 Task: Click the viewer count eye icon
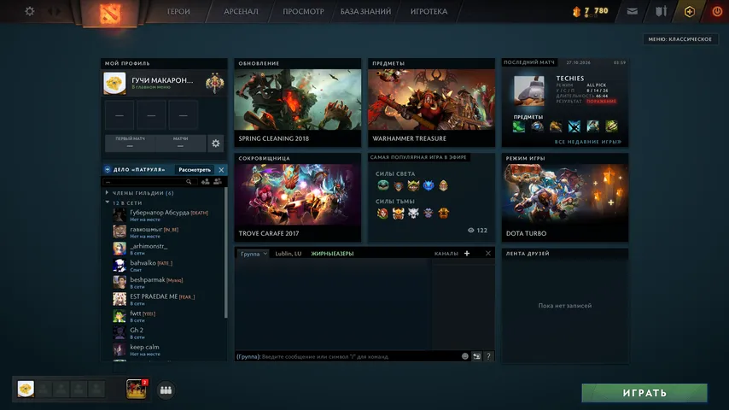[x=471, y=231]
